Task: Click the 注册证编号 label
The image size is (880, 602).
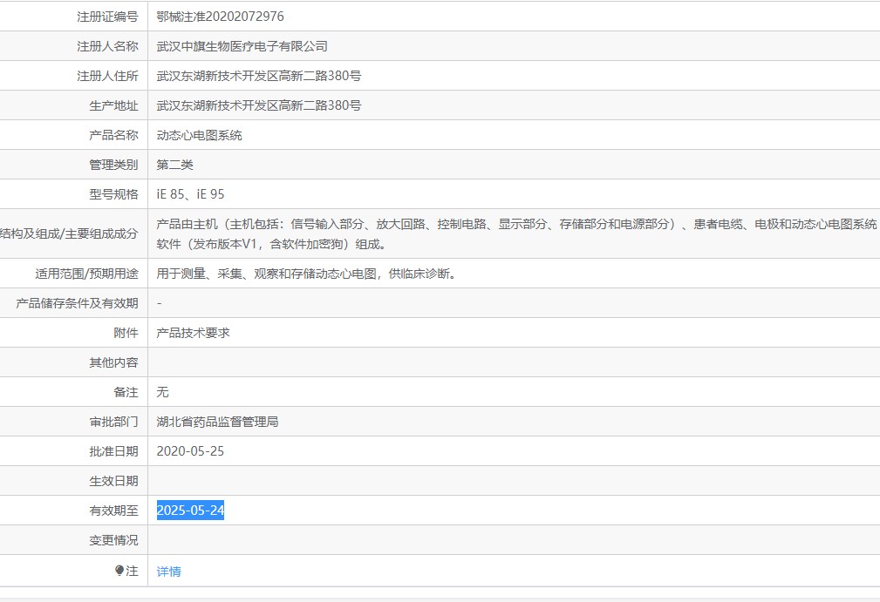Action: (x=107, y=17)
